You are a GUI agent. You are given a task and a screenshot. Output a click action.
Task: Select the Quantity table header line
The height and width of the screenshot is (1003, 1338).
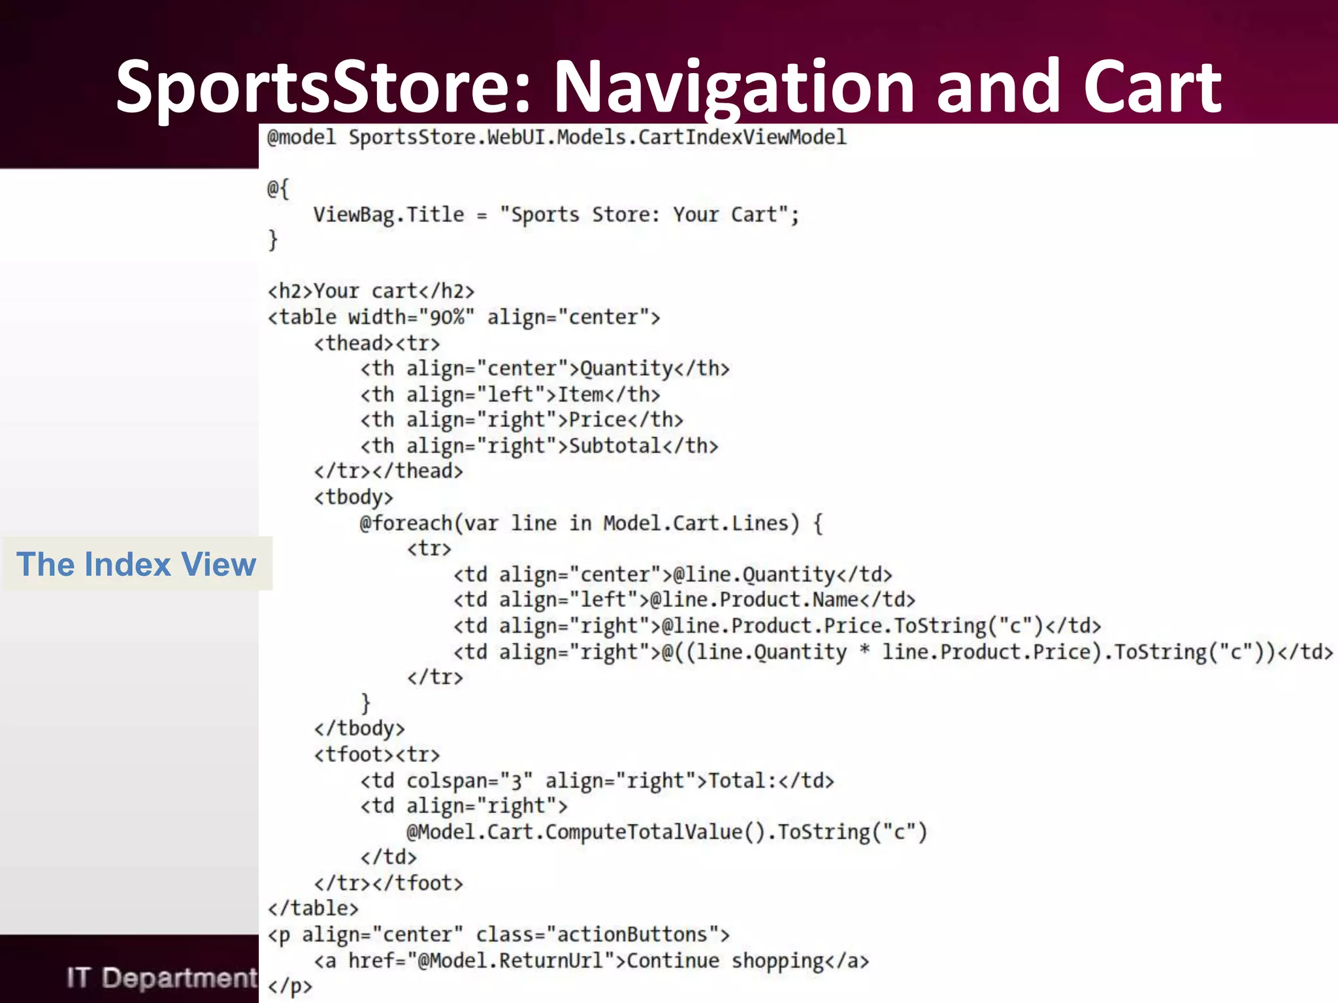545,369
